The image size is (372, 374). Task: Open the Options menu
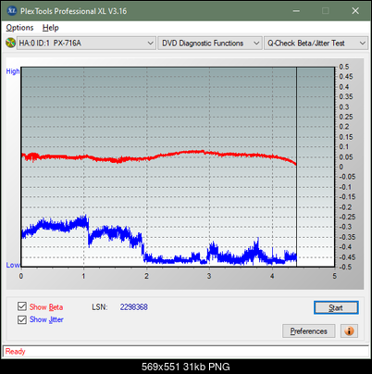tap(19, 28)
